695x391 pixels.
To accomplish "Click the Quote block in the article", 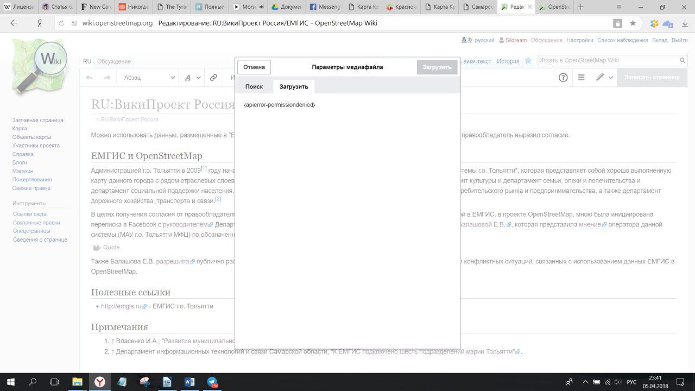I will (x=106, y=248).
